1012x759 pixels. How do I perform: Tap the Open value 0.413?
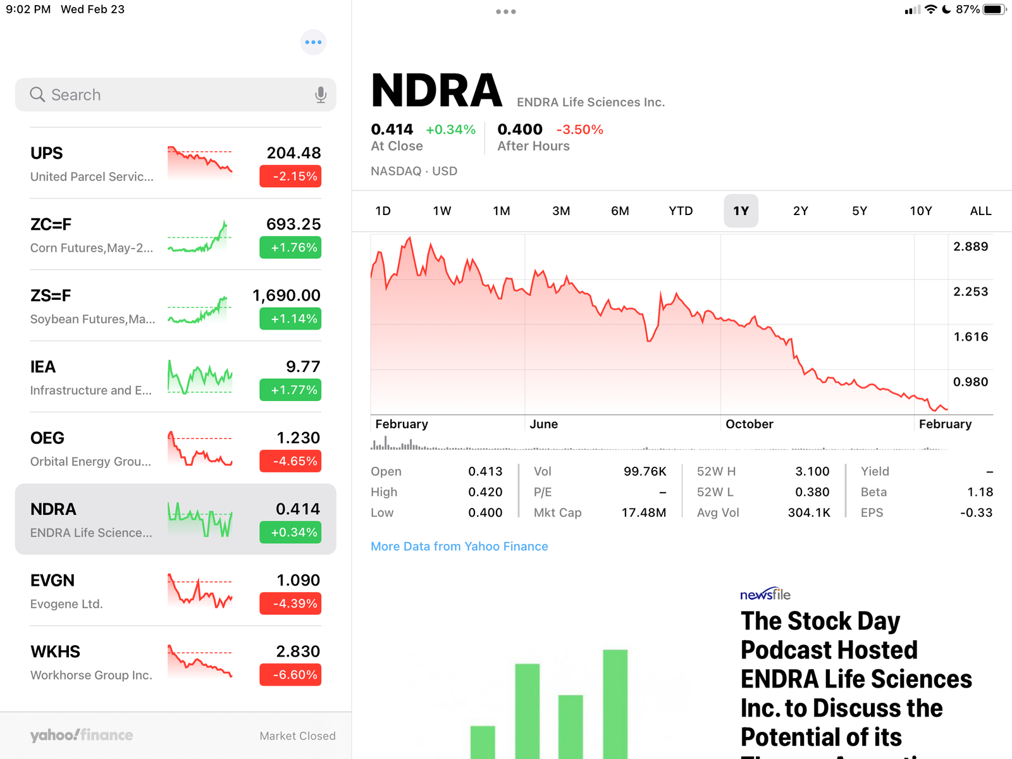(485, 471)
